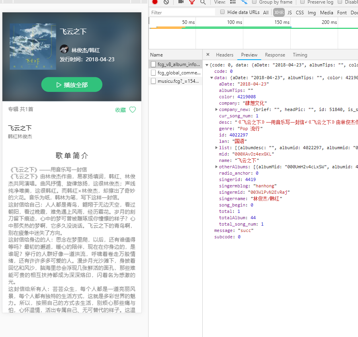Click the 韩红林俊杰 artist line under song
The image size is (358, 337).
click(20, 136)
